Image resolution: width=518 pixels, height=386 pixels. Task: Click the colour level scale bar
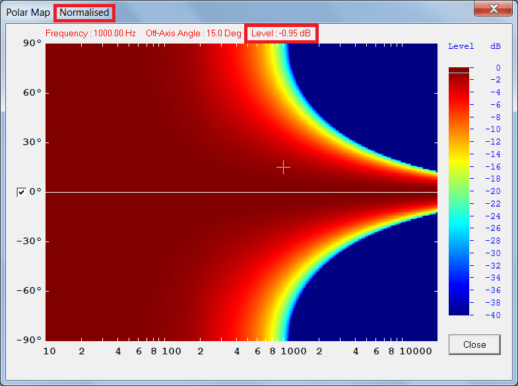click(459, 191)
